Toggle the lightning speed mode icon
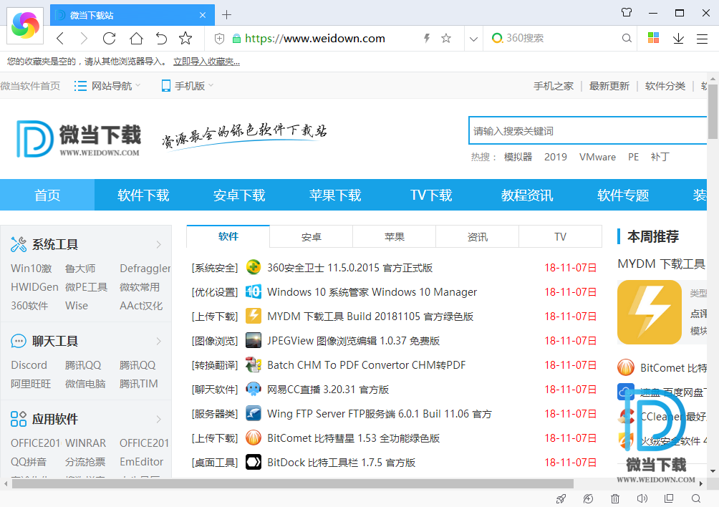719x507 pixels. [x=426, y=38]
